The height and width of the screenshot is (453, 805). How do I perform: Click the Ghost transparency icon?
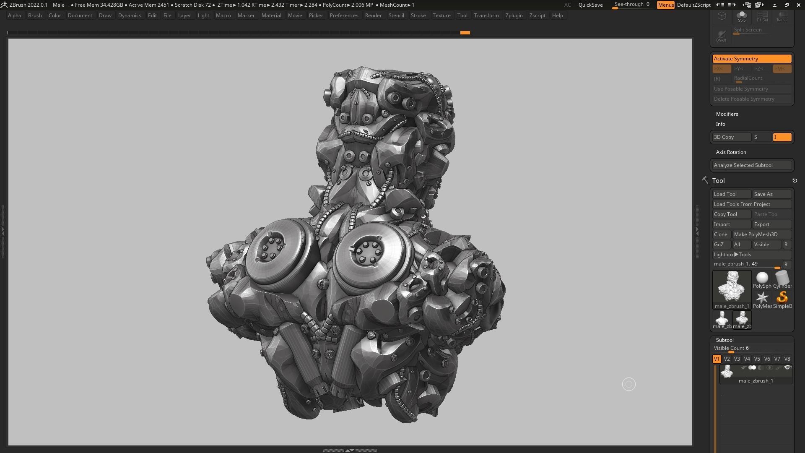tap(721, 36)
